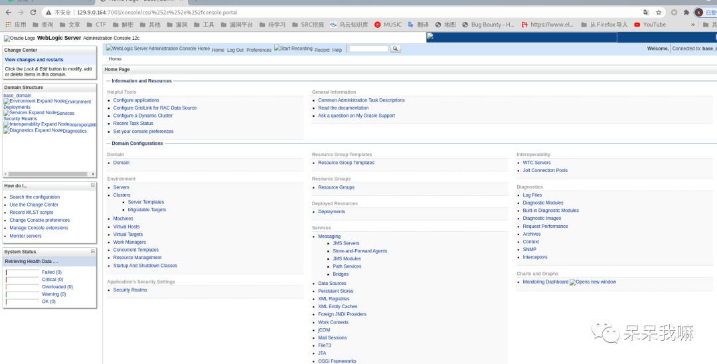
Task: Open the Bug Bounty bookmark
Action: (x=489, y=25)
